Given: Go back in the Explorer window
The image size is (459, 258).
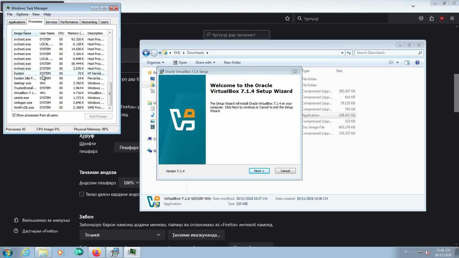Looking at the screenshot, I should point(146,53).
